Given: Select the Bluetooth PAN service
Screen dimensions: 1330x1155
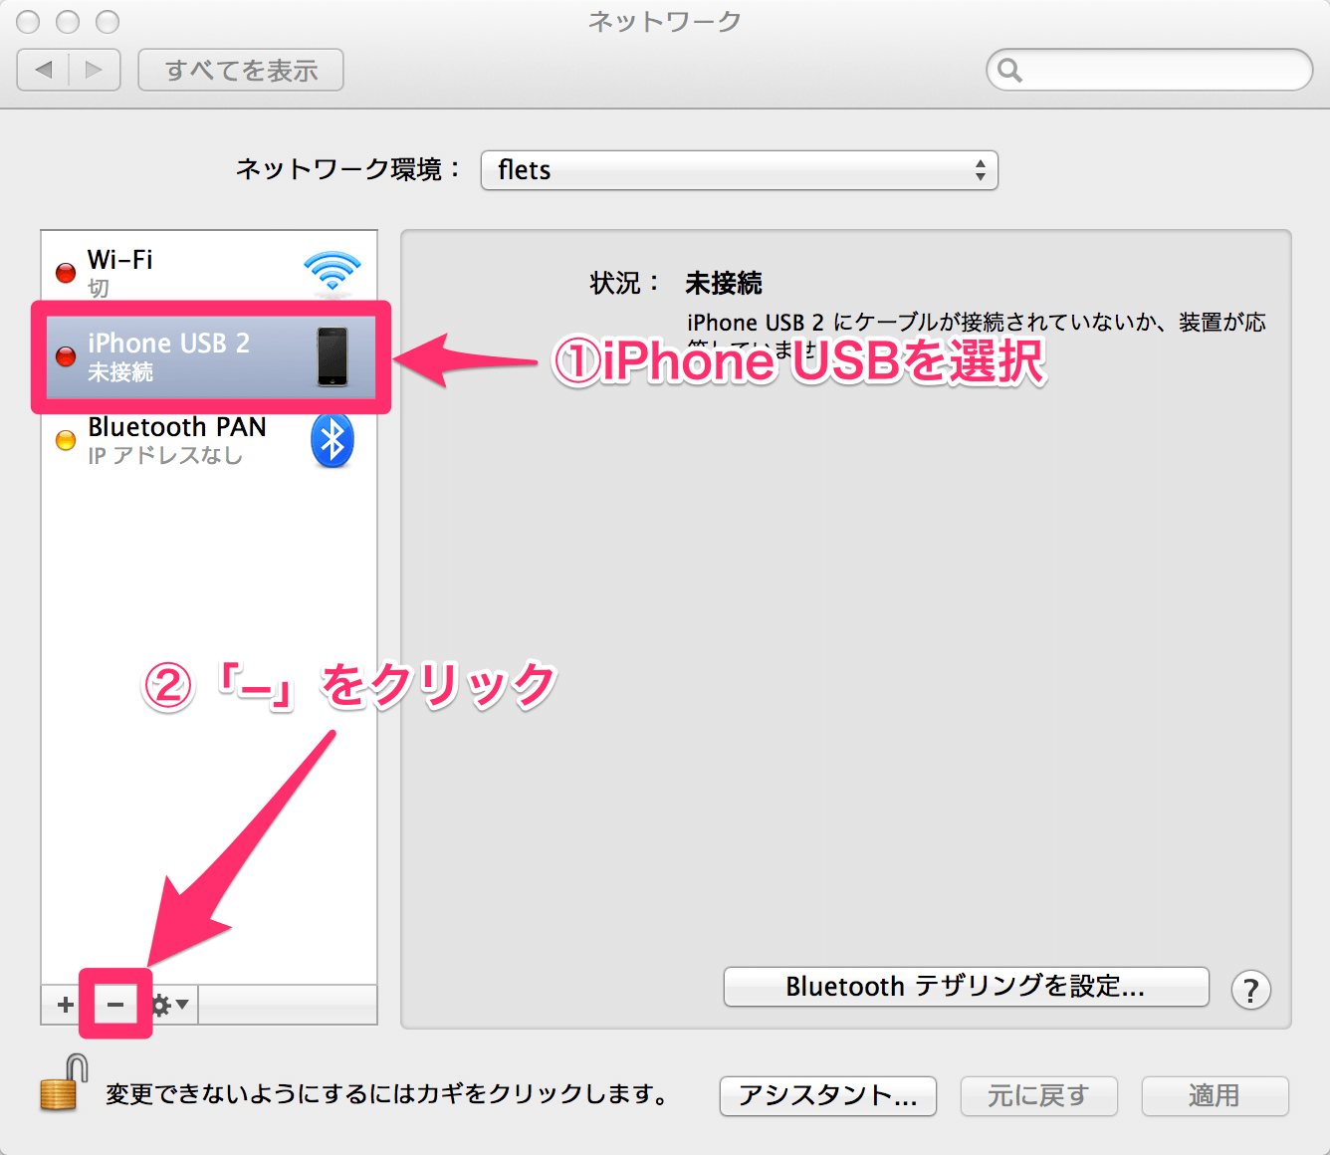Looking at the screenshot, I should click(209, 440).
